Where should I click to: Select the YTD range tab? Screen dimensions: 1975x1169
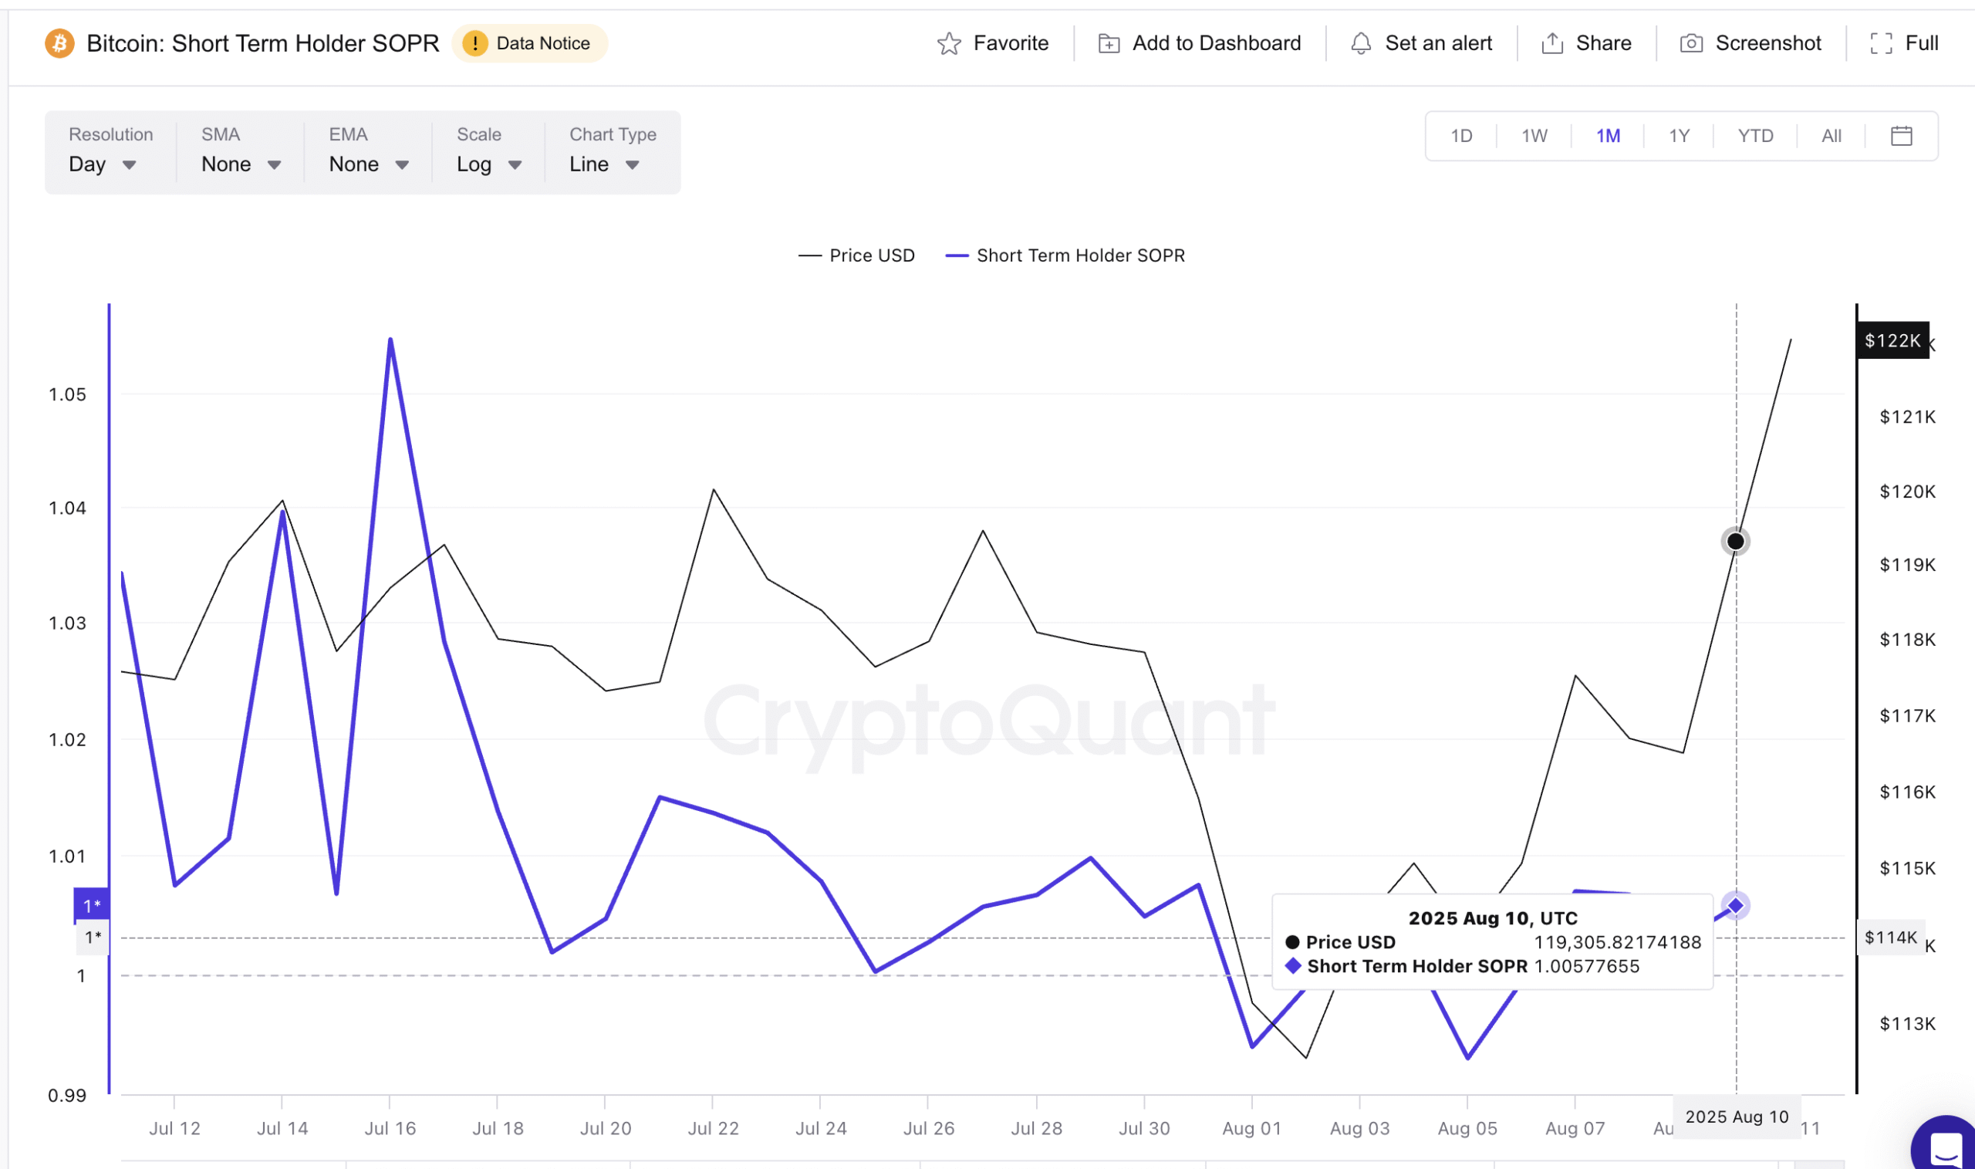[1754, 136]
